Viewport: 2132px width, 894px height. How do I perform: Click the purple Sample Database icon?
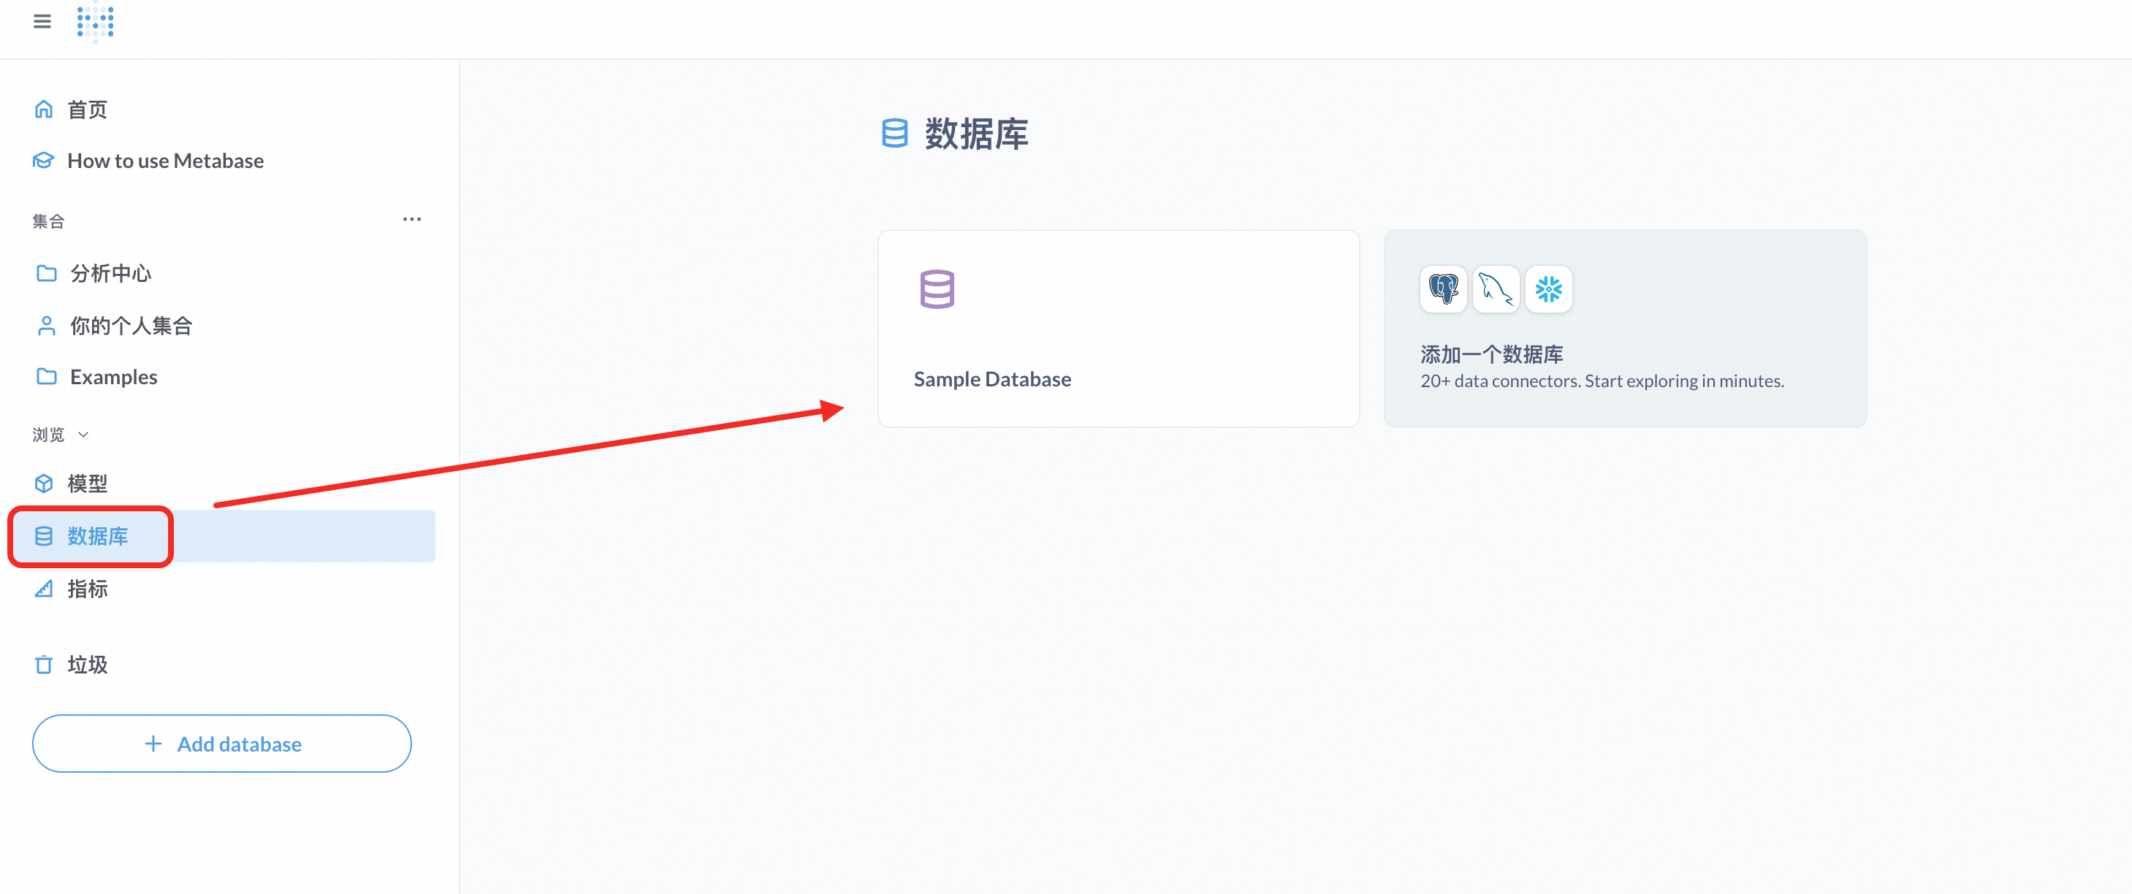coord(937,289)
